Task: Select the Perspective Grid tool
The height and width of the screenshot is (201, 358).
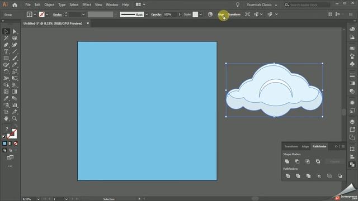Action: click(x=15, y=85)
